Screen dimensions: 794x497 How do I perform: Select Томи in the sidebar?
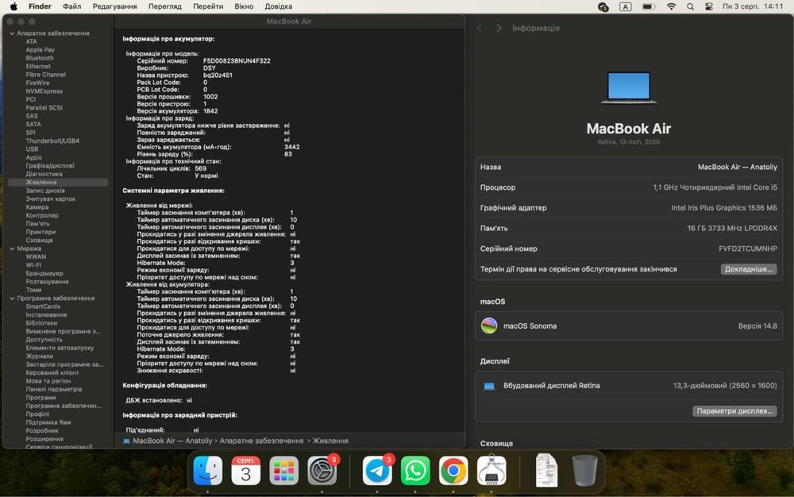pyautogui.click(x=33, y=290)
